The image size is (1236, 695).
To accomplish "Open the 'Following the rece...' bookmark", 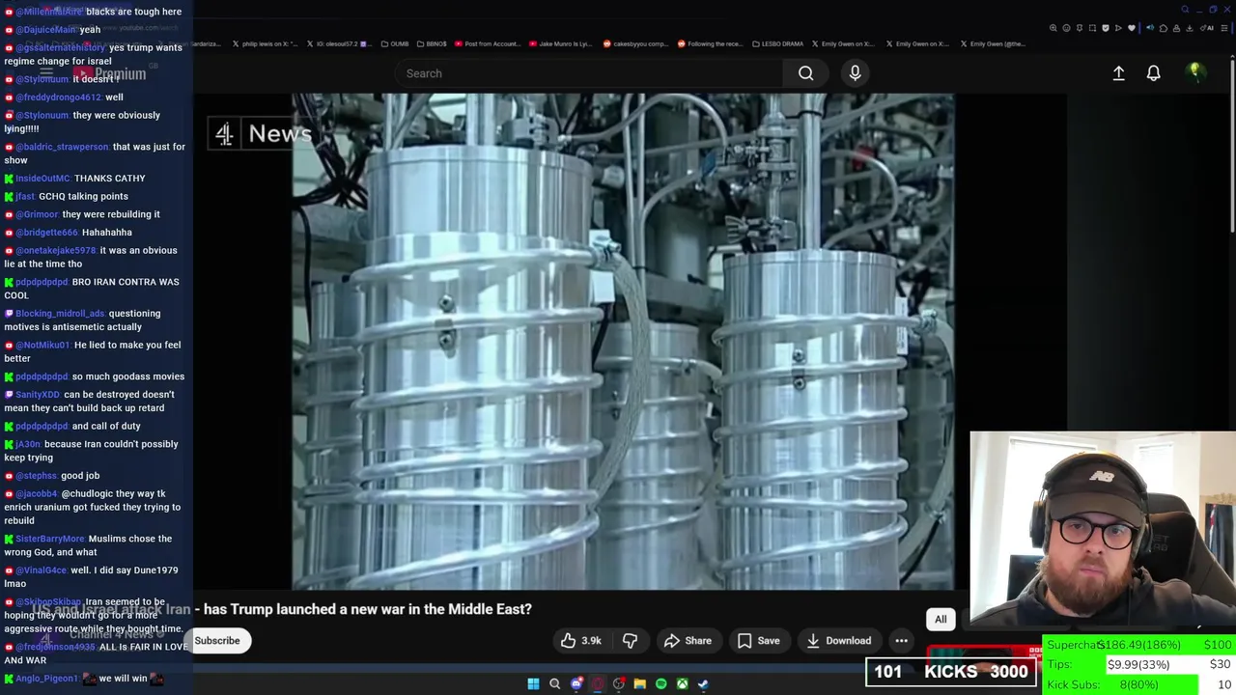I will click(x=710, y=43).
